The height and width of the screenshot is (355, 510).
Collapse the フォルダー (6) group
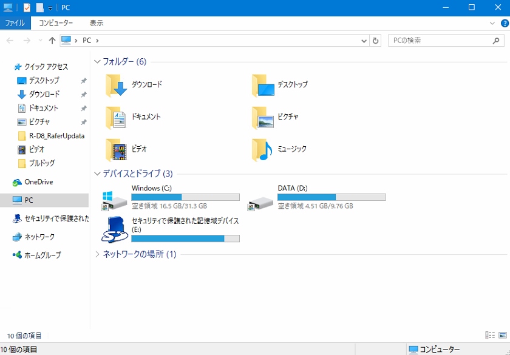(x=97, y=61)
